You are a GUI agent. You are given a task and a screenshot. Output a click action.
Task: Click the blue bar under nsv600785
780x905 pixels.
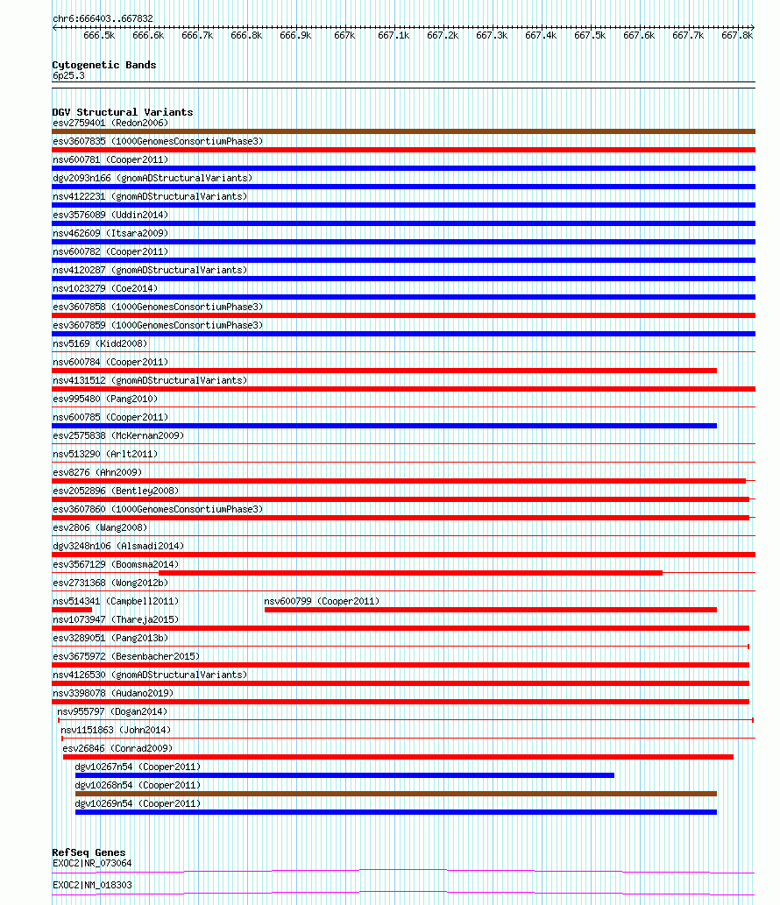tap(385, 426)
